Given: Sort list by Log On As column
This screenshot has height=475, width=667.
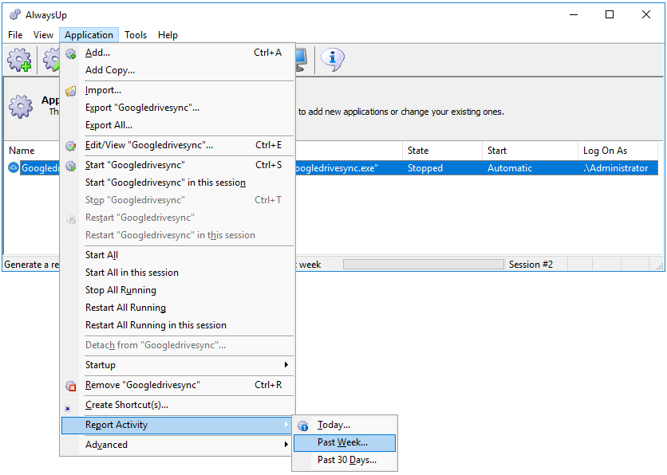Looking at the screenshot, I should (618, 151).
